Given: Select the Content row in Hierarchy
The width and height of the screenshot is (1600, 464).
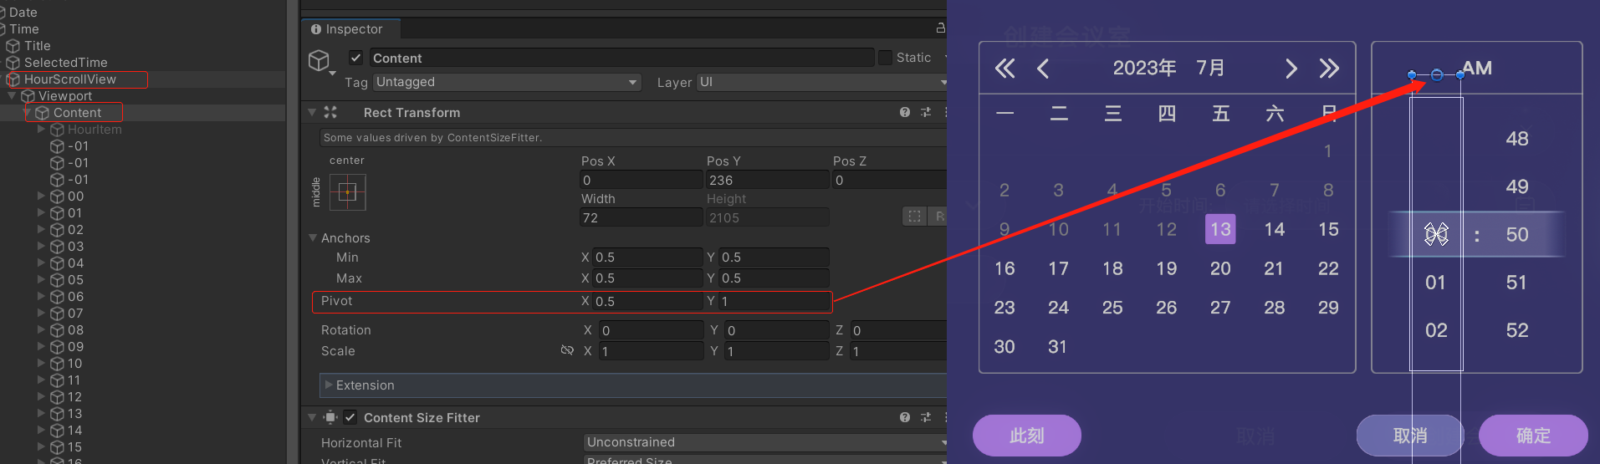Looking at the screenshot, I should (x=143, y=113).
